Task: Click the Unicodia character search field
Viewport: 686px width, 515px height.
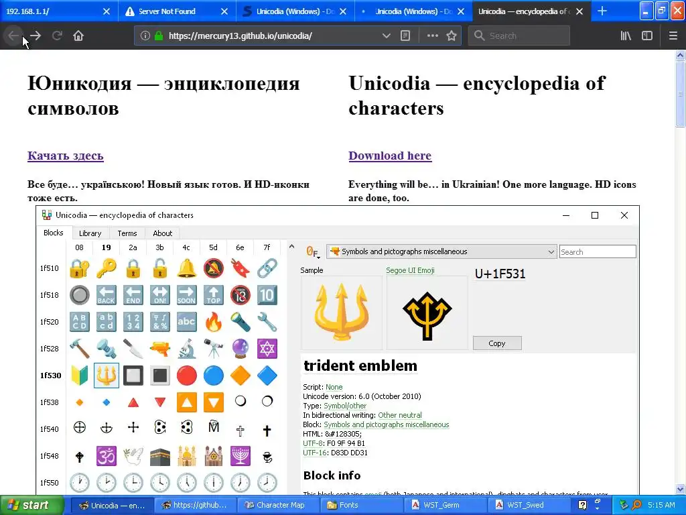Action: pyautogui.click(x=597, y=252)
